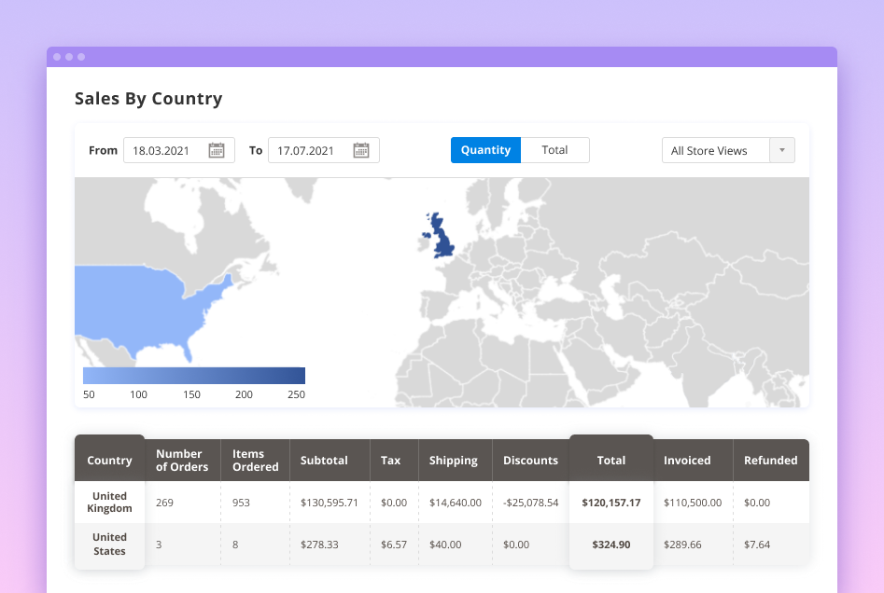
Task: Click the dropdown arrow beside All Store Views
Action: (781, 151)
